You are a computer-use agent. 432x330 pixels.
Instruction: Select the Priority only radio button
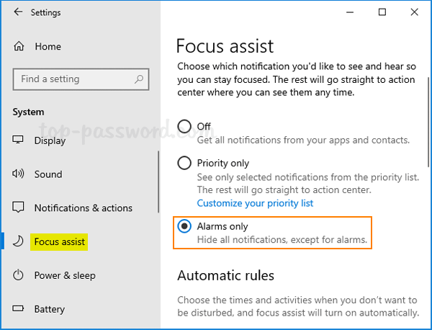pyautogui.click(x=184, y=164)
